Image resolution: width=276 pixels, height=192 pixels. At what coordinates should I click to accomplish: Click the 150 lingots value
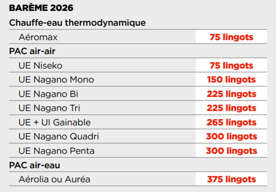[231, 80]
